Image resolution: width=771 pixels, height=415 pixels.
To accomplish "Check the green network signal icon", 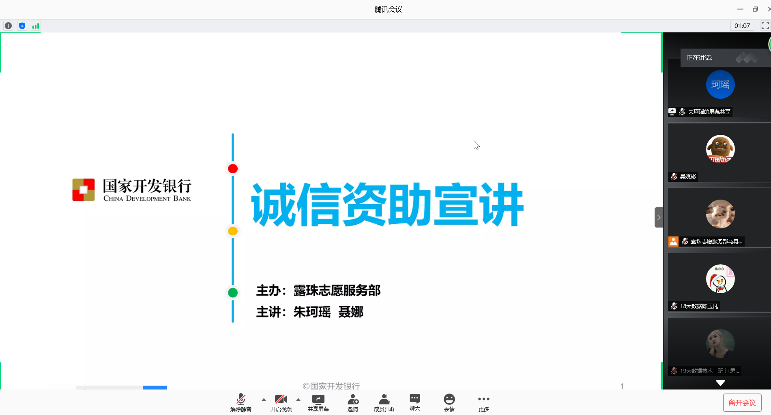I will [36, 26].
